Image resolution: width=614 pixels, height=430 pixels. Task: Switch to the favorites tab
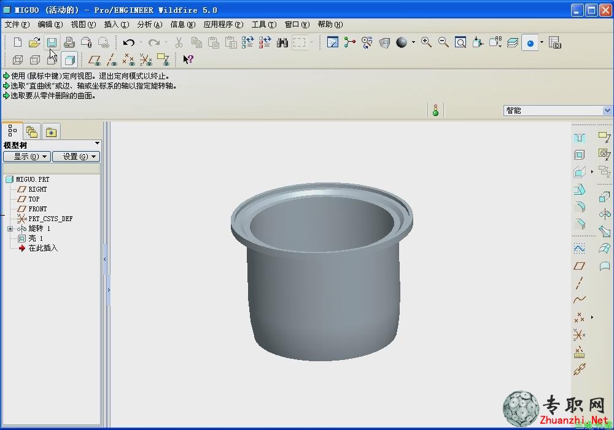(51, 132)
